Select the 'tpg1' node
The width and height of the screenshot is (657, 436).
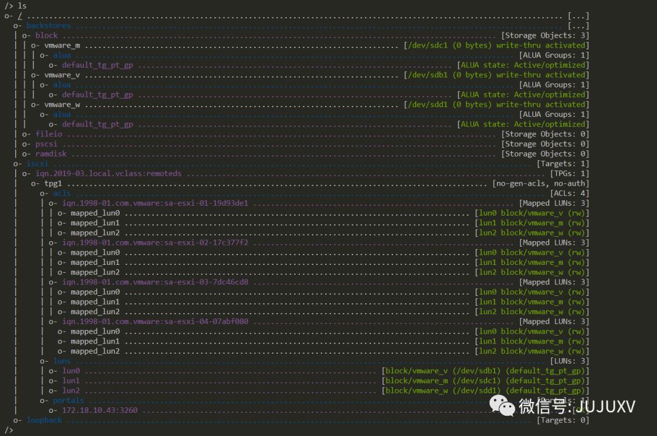[x=53, y=183]
